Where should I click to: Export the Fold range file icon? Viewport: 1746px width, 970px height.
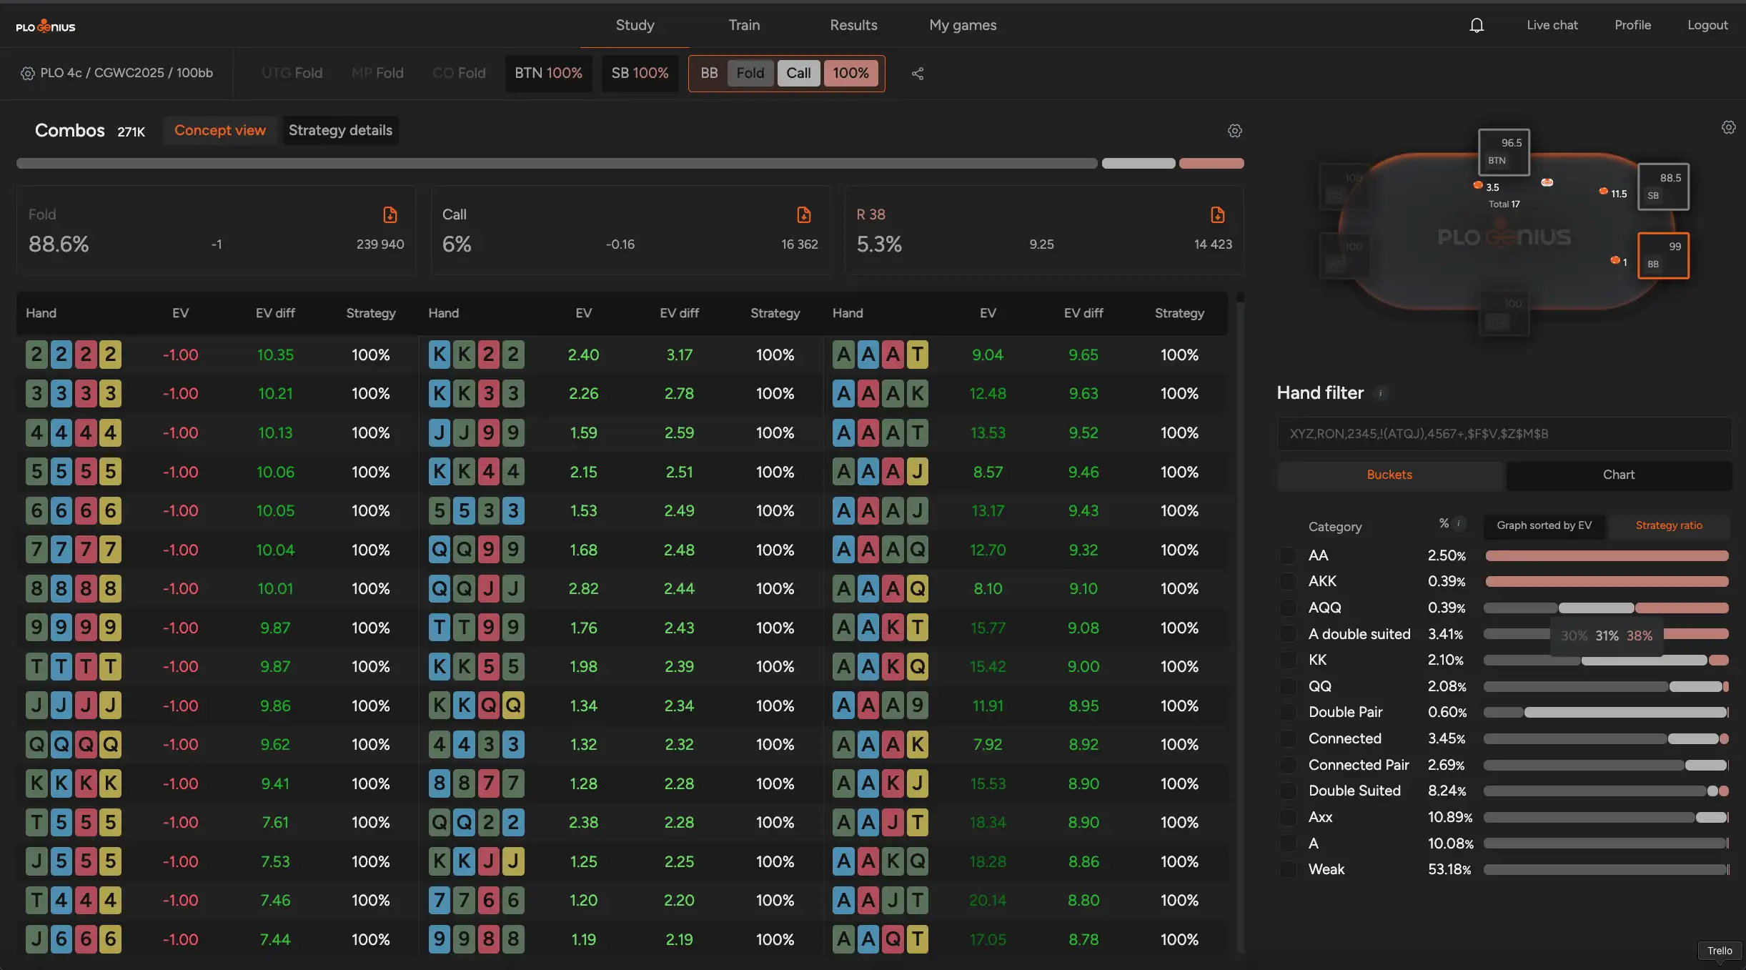(390, 214)
